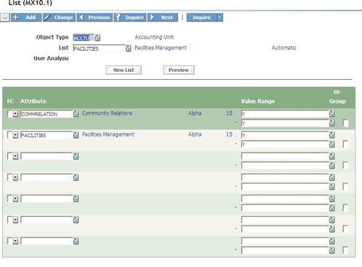Expand FC dropdown on FACILITIES attribute row
The height and width of the screenshot is (267, 362).
click(15, 135)
